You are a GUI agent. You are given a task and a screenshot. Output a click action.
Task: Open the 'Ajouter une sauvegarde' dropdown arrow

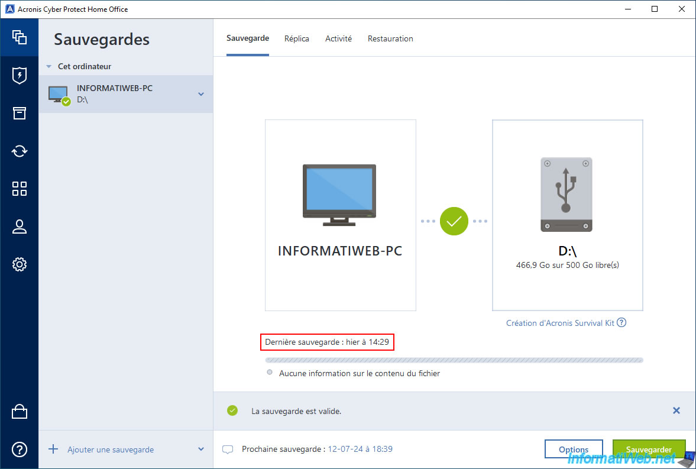pyautogui.click(x=201, y=449)
